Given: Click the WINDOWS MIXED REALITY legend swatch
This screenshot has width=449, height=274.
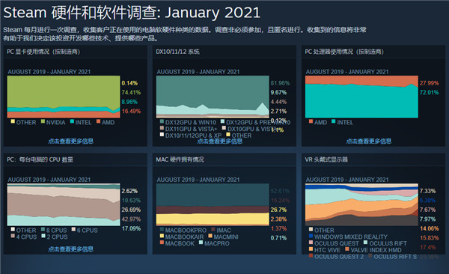Looking at the screenshot, I should coord(311,236).
